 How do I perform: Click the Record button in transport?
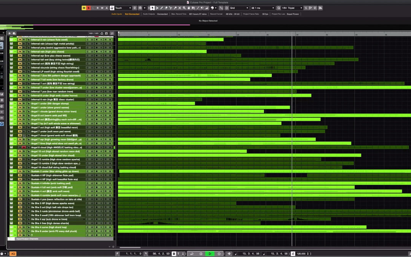tap(219, 254)
